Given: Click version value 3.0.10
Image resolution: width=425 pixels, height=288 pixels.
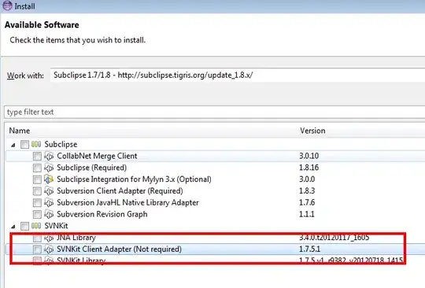Looking at the screenshot, I should tap(309, 156).
